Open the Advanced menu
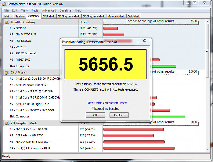The width and height of the screenshot is (213, 162). click(x=49, y=10)
